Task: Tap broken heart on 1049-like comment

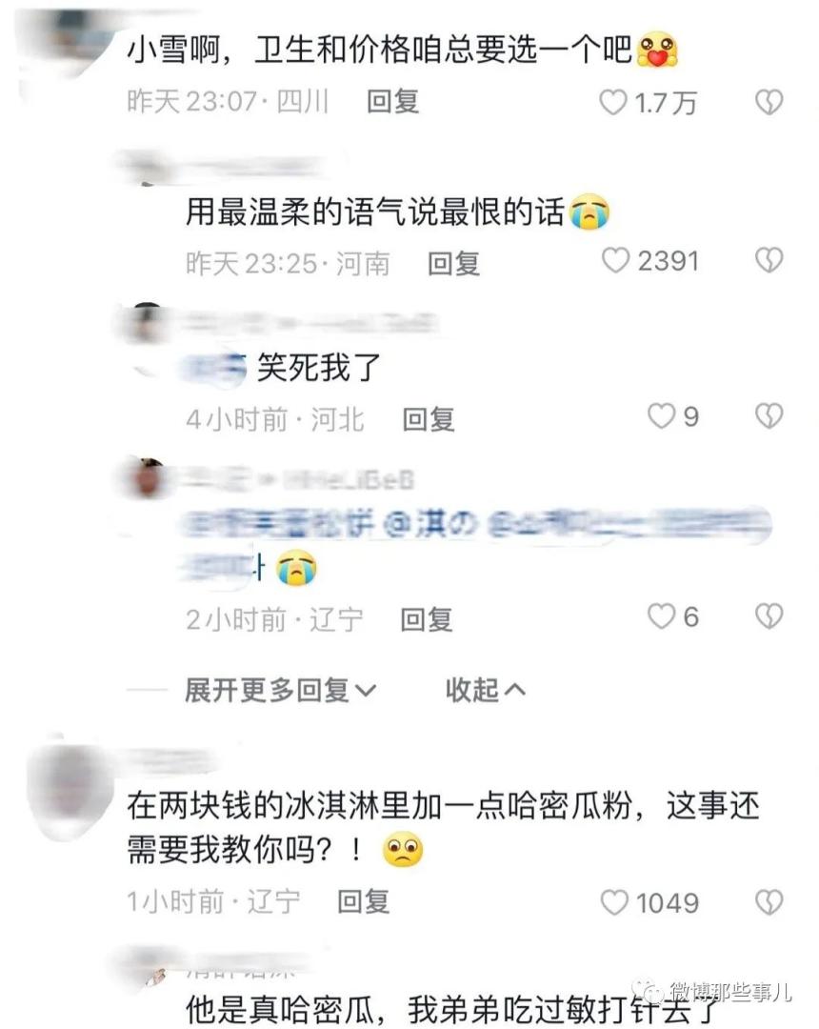Action: pos(769,902)
